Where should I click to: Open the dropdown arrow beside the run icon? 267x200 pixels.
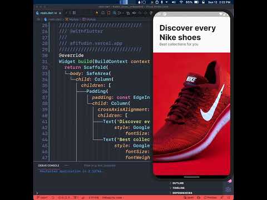pos(123,13)
